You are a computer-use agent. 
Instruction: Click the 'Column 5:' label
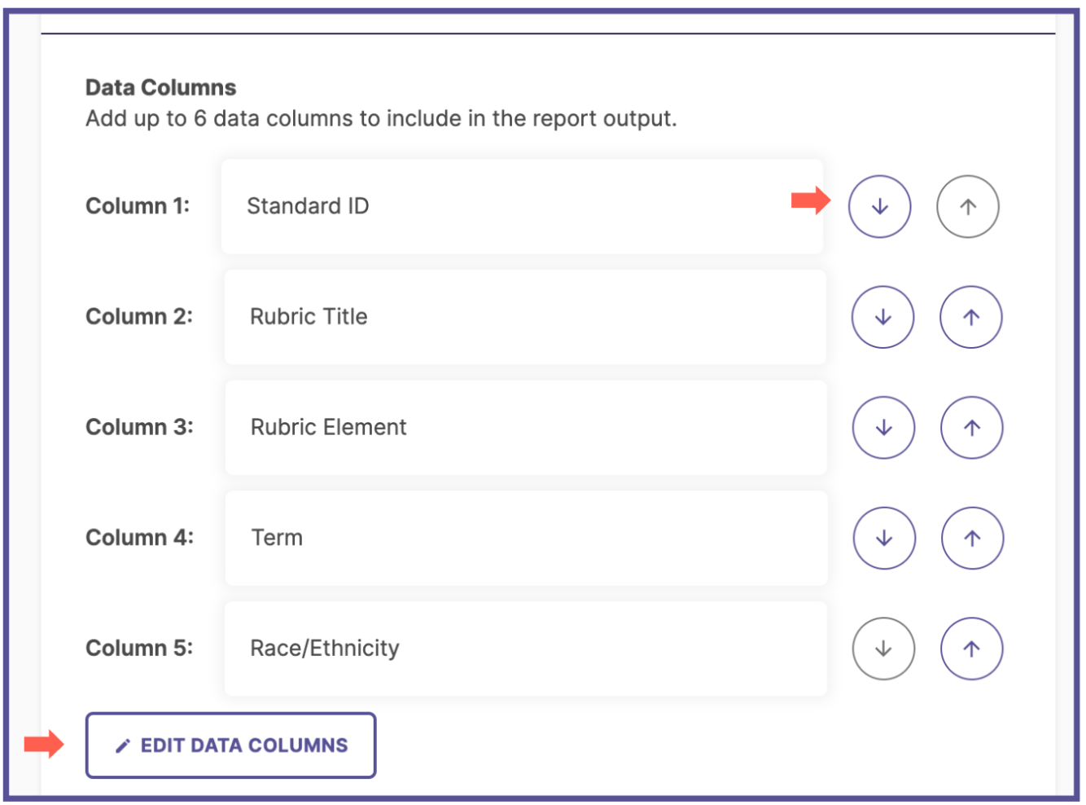point(139,649)
